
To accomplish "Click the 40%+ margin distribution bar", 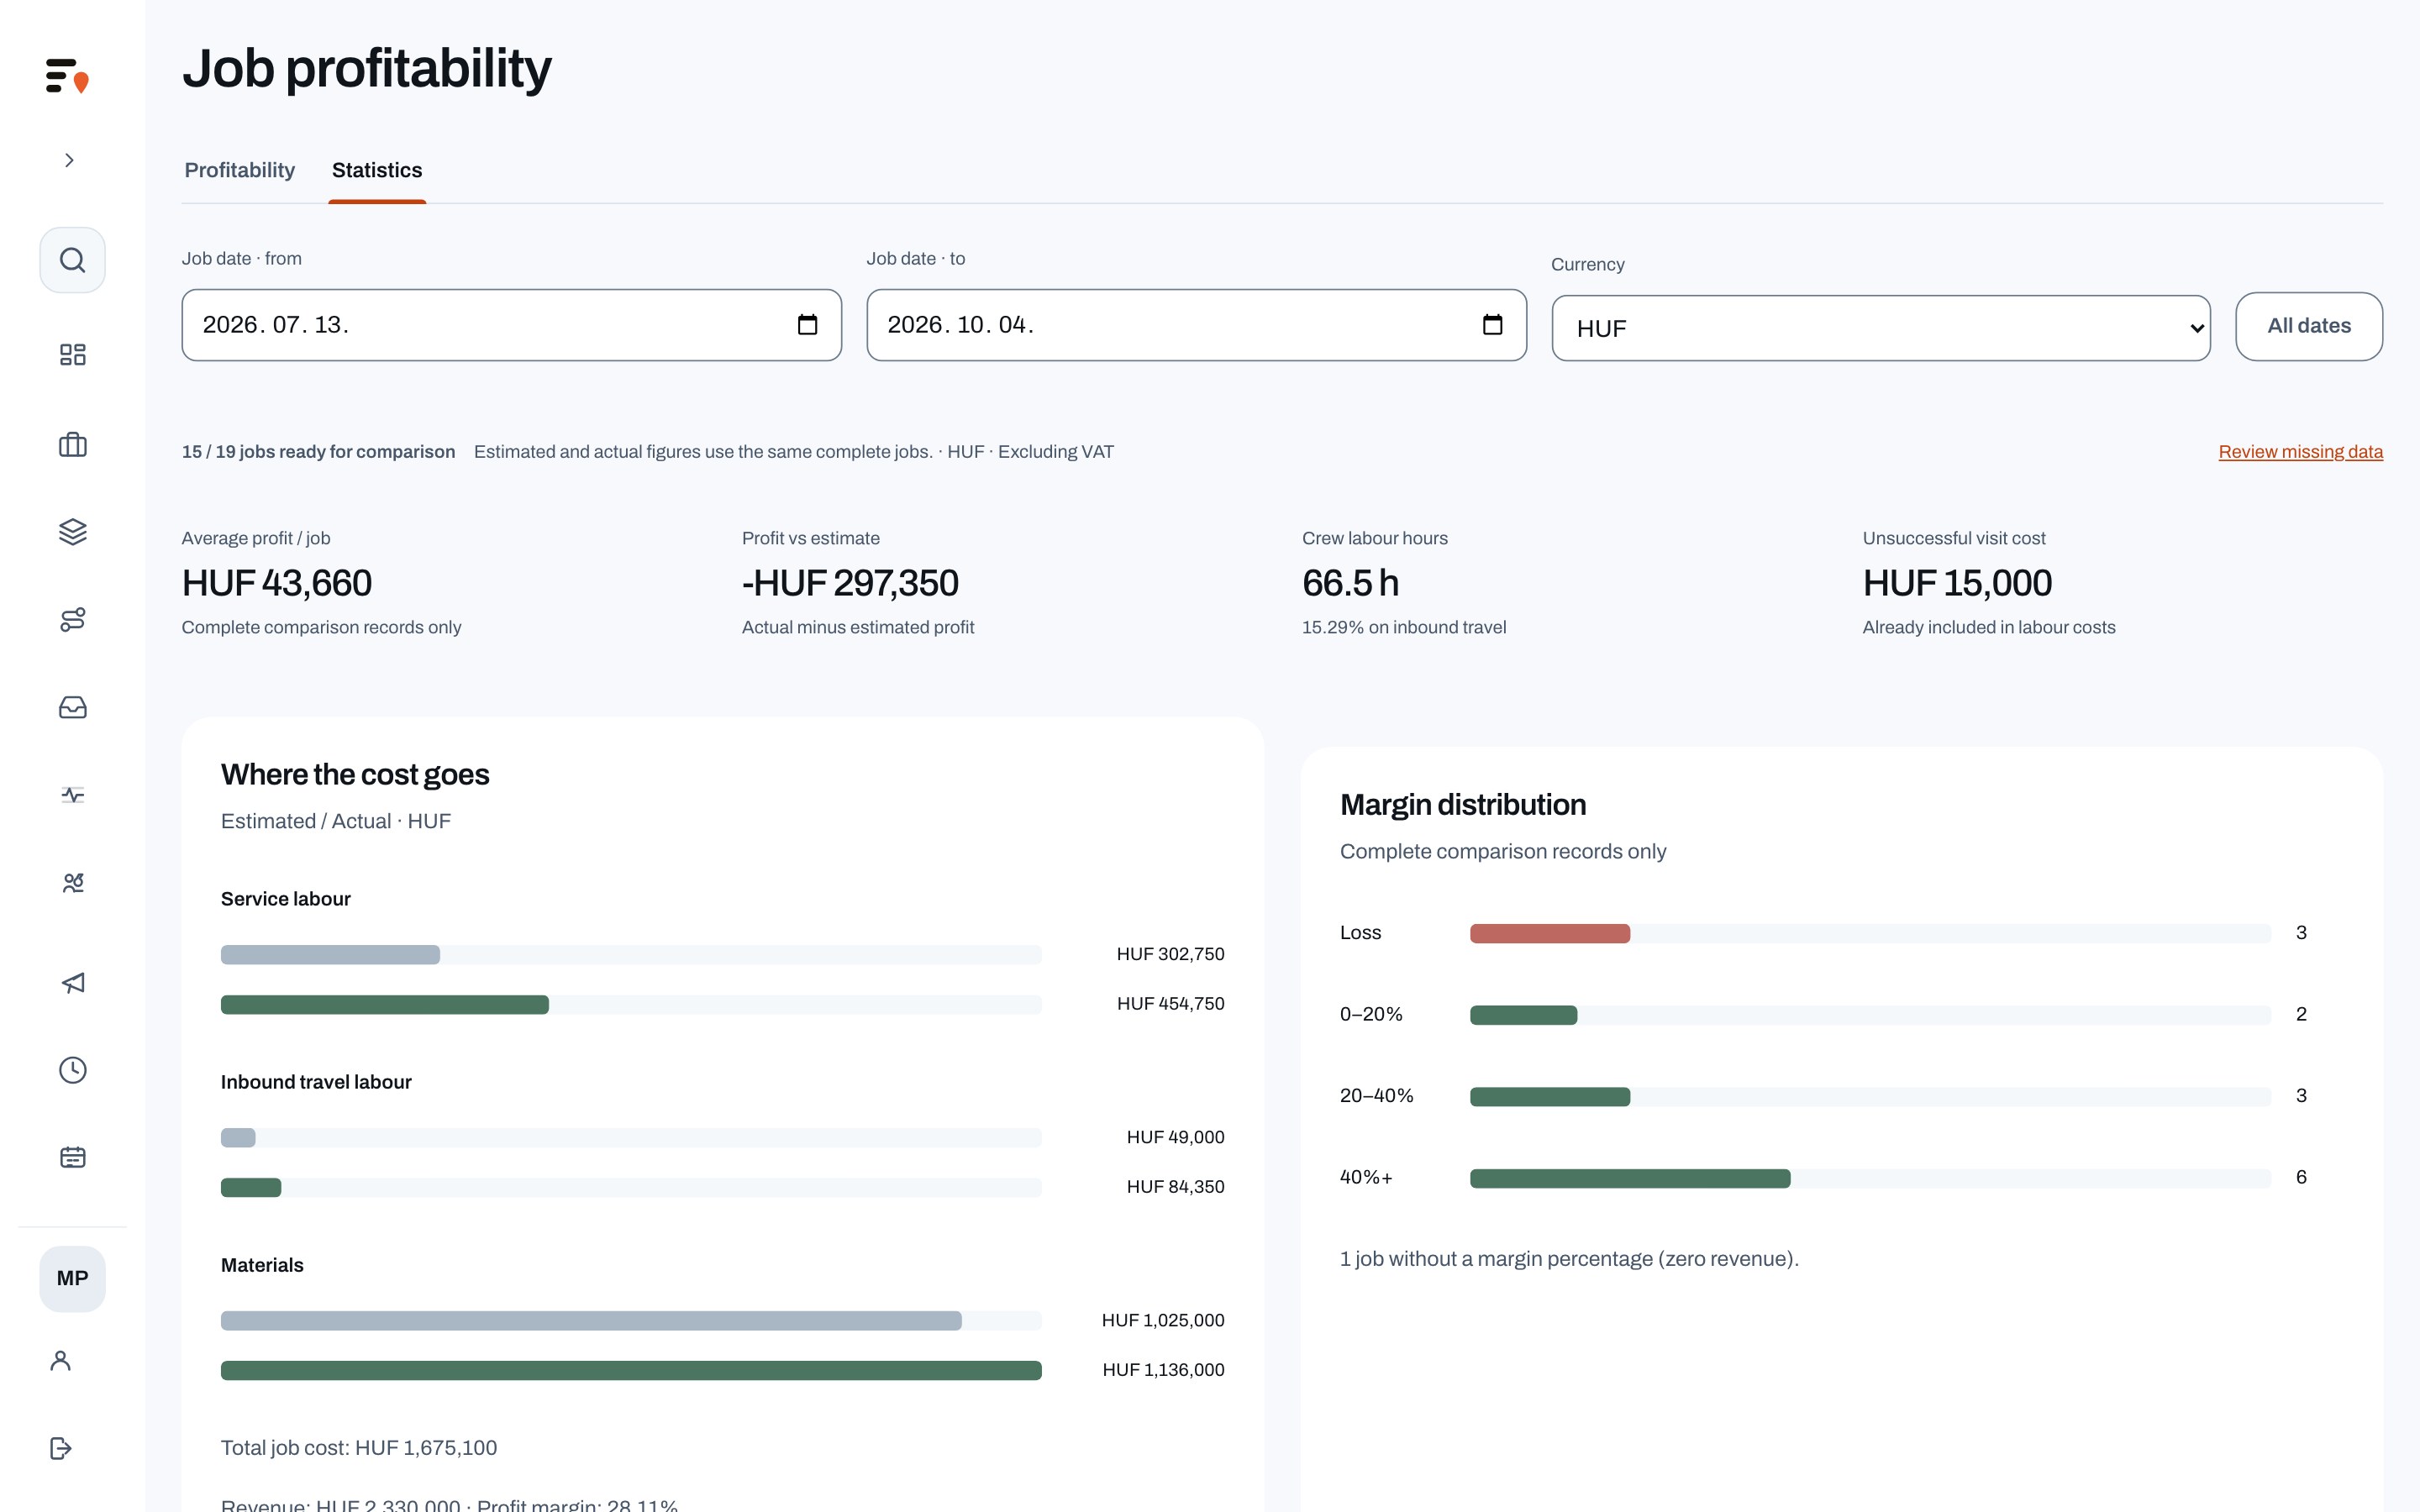I will [x=1630, y=1179].
